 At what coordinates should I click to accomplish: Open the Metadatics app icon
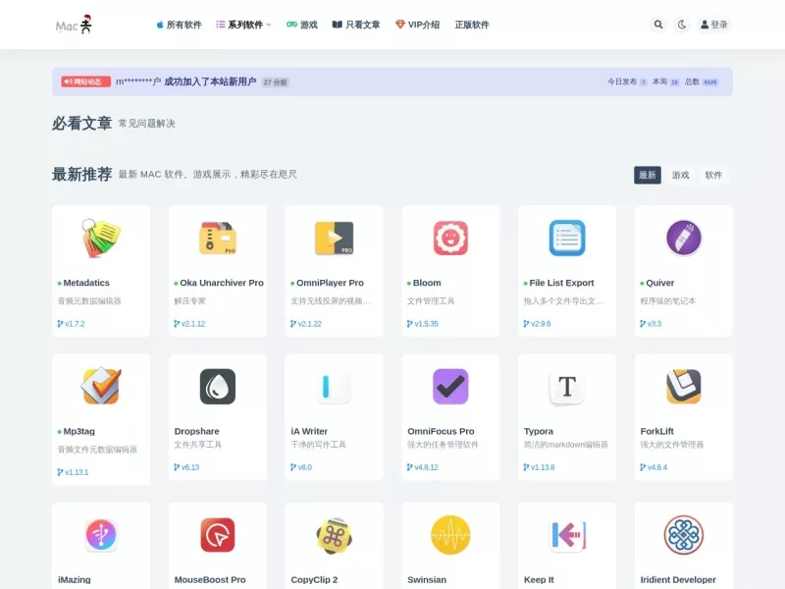[101, 238]
